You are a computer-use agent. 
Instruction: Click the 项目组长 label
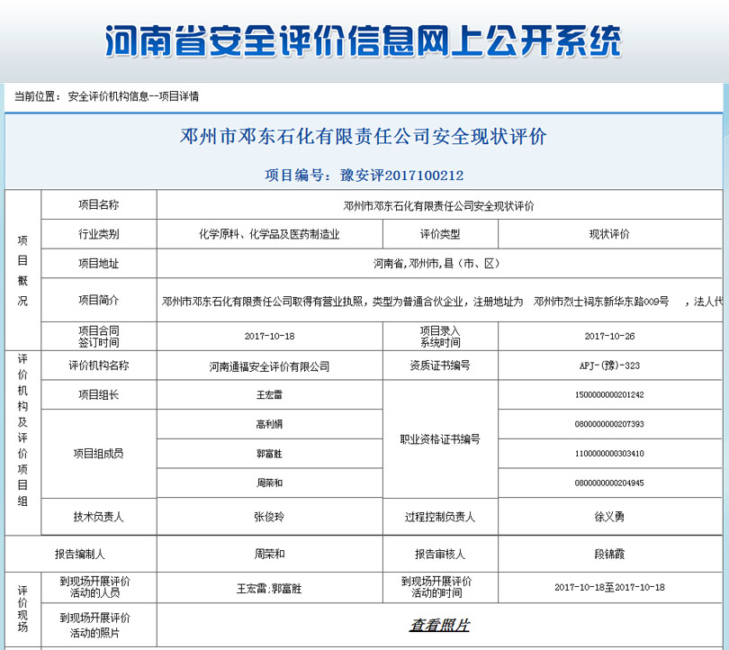click(x=99, y=394)
